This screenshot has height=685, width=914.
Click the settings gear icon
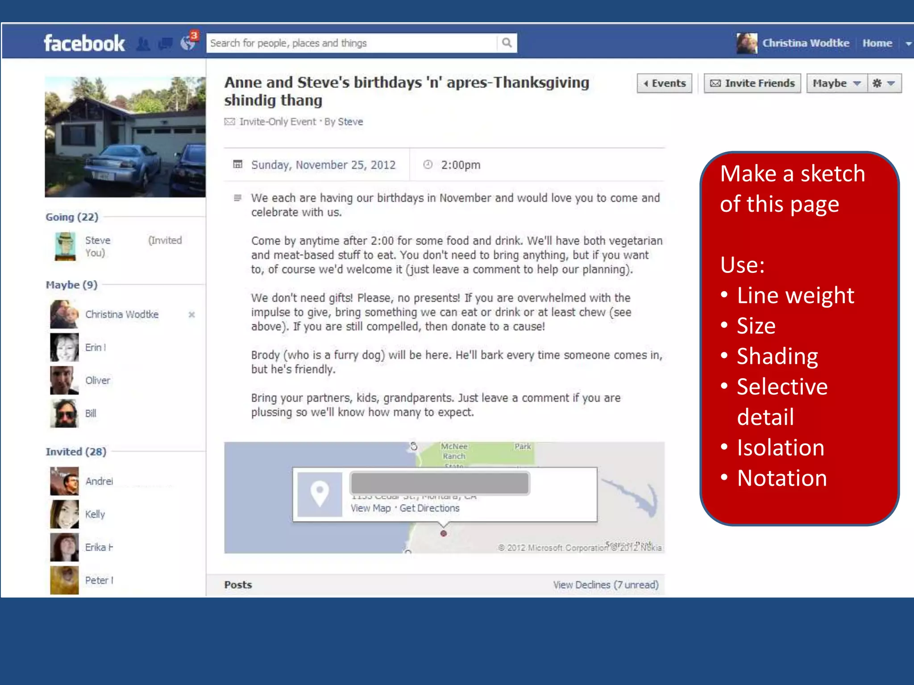tap(877, 83)
